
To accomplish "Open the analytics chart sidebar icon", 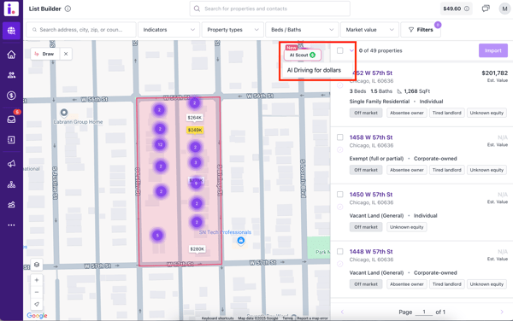I will (x=11, y=205).
